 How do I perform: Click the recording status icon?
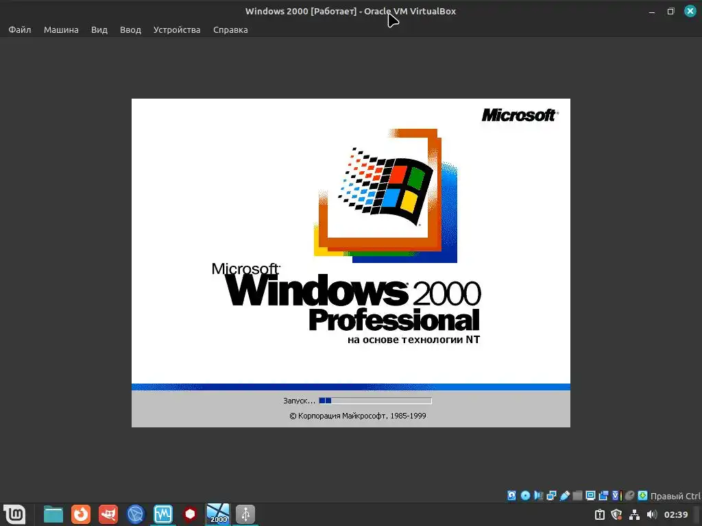point(603,495)
